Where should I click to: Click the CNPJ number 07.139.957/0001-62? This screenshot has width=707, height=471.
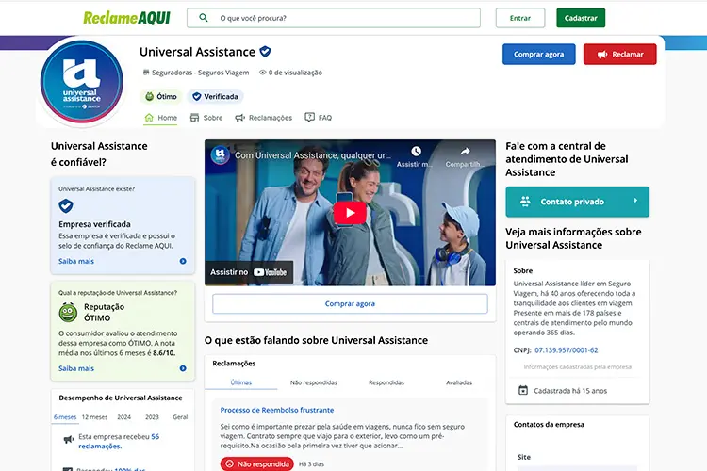click(x=567, y=350)
